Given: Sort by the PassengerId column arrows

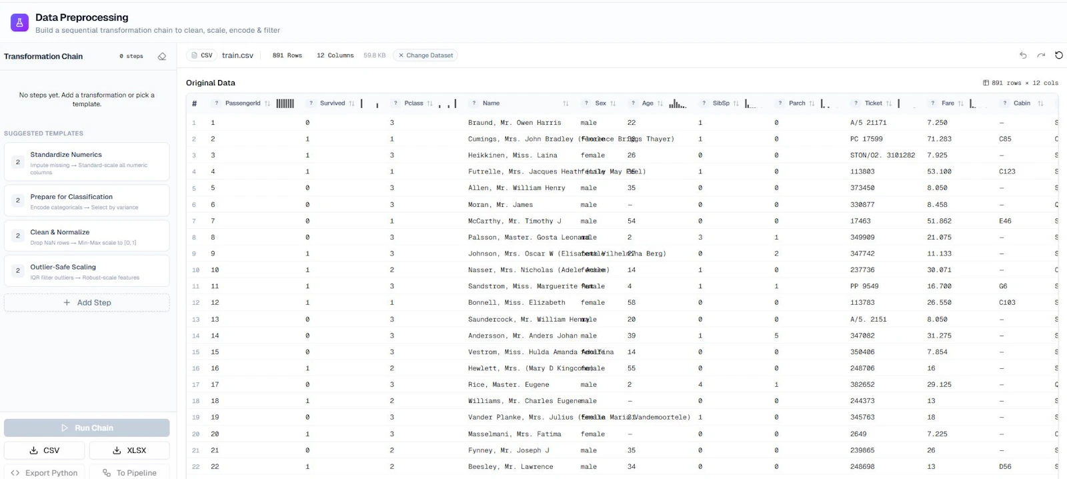Looking at the screenshot, I should tap(267, 103).
